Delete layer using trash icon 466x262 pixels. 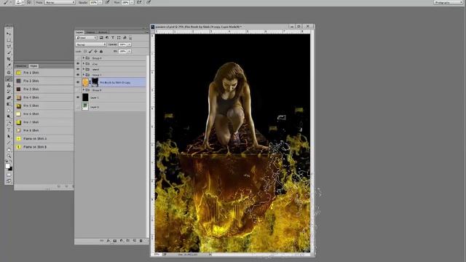141,241
